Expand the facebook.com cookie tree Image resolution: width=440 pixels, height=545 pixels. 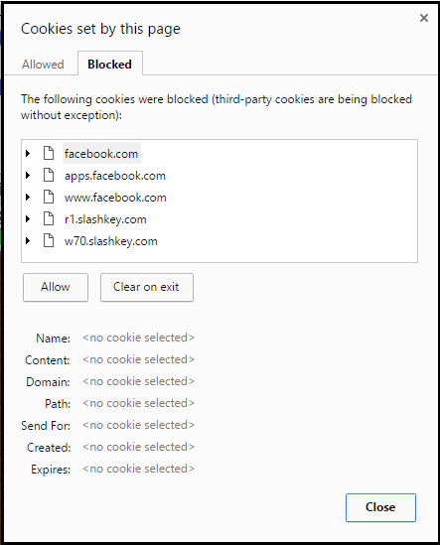[28, 153]
